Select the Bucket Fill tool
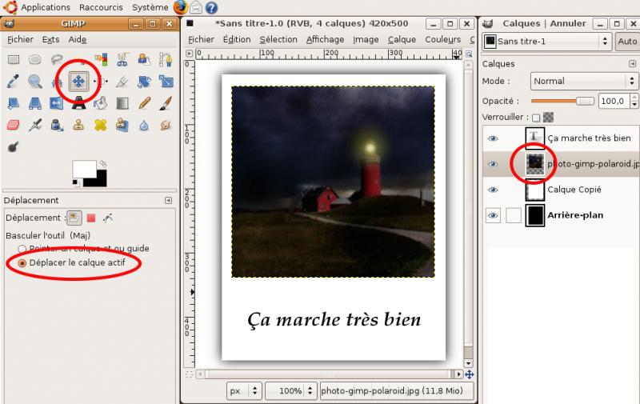 point(101,103)
